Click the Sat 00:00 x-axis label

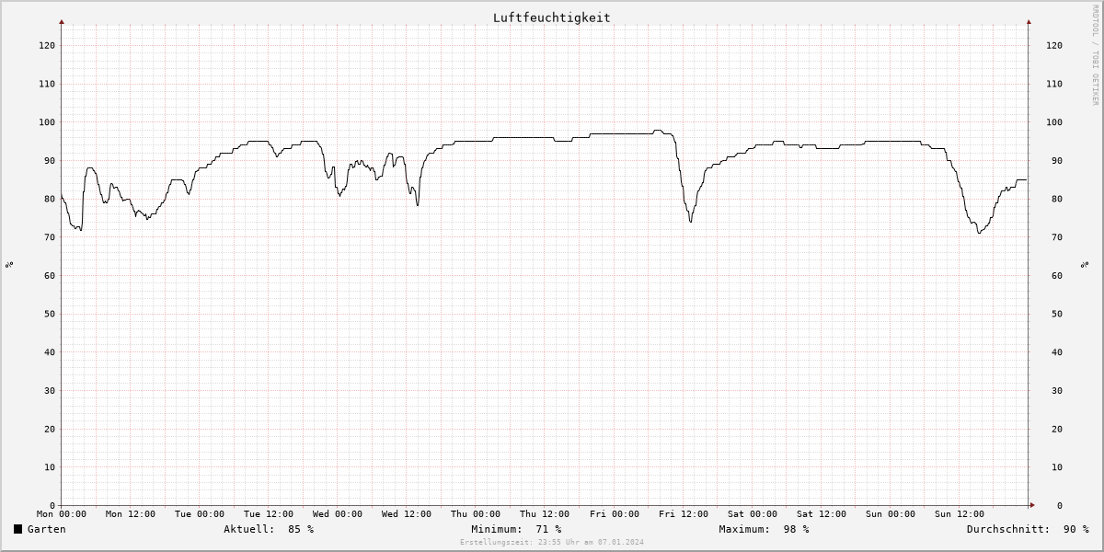[x=752, y=514]
